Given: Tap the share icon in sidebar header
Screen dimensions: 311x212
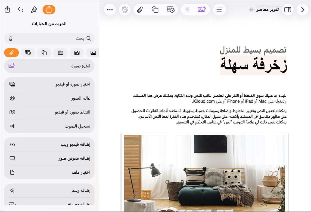Looking at the screenshot, I should click(7, 10).
